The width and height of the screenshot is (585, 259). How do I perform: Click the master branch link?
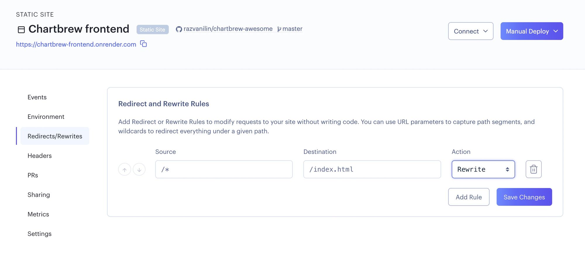click(x=292, y=29)
